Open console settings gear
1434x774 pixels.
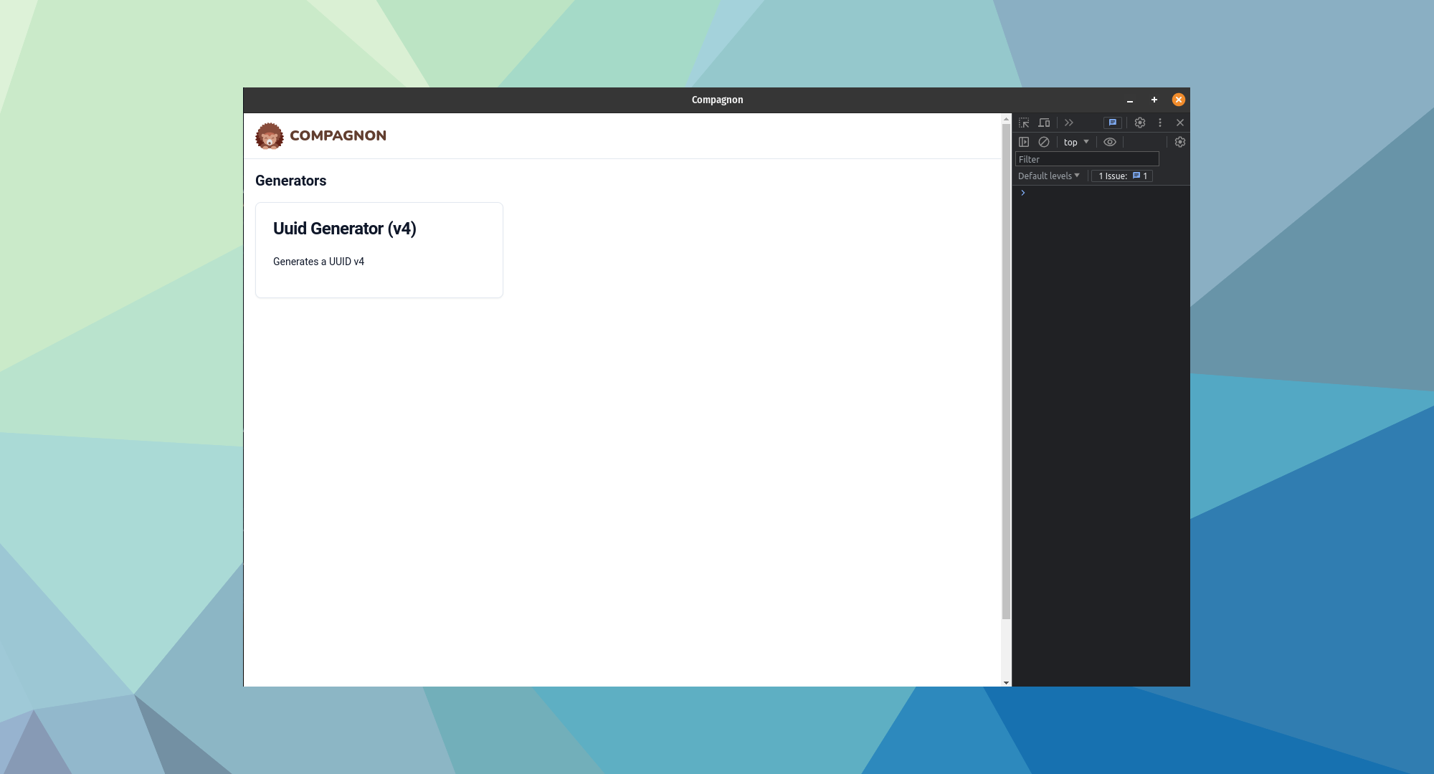tap(1180, 142)
